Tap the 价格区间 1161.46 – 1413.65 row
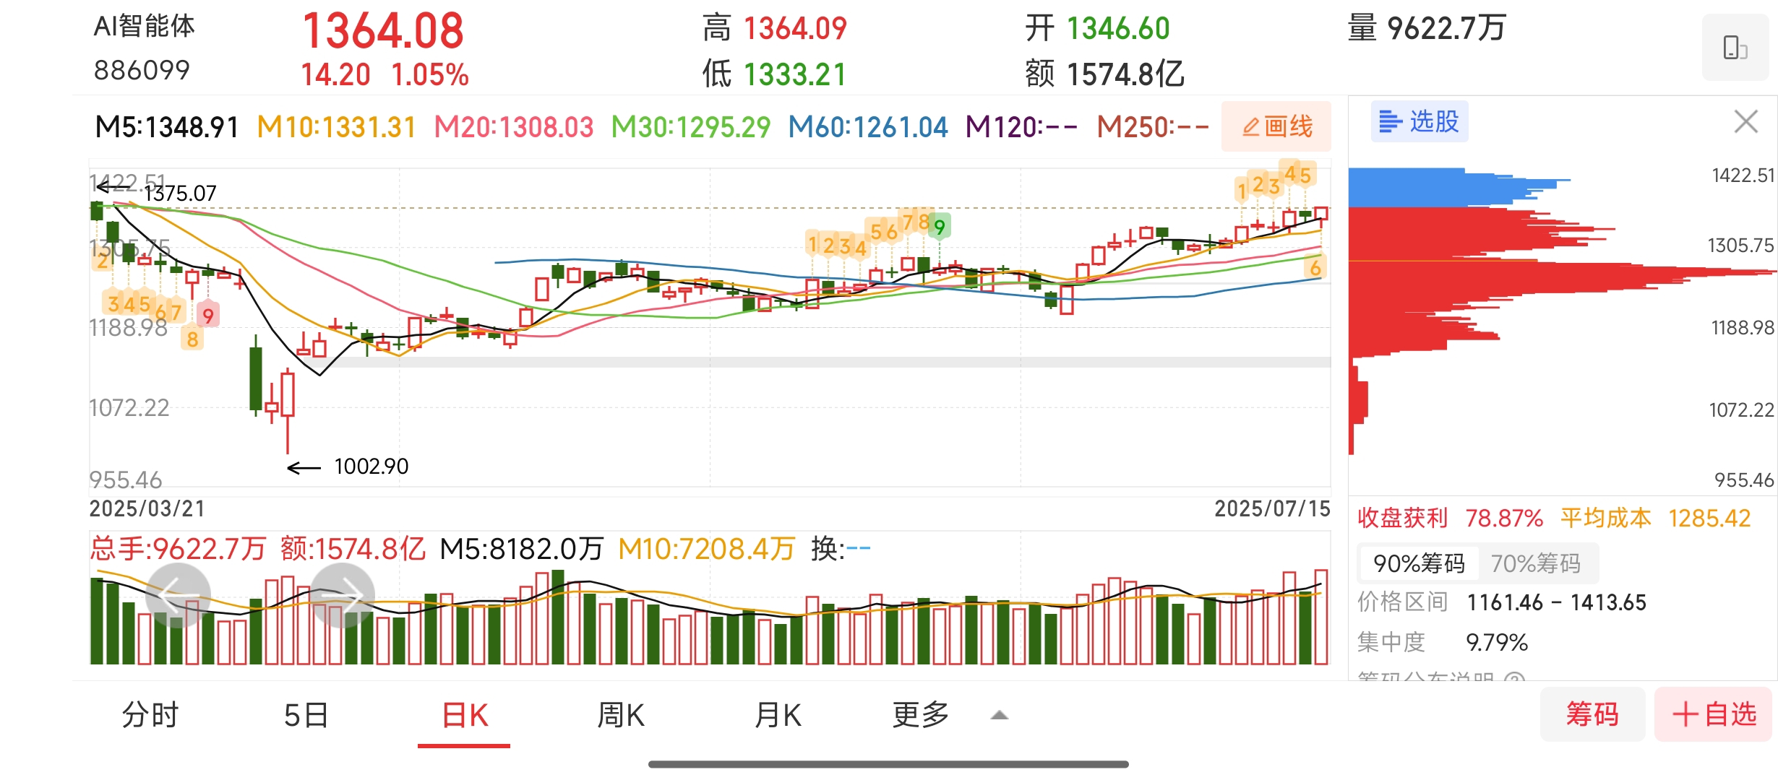 click(1502, 602)
